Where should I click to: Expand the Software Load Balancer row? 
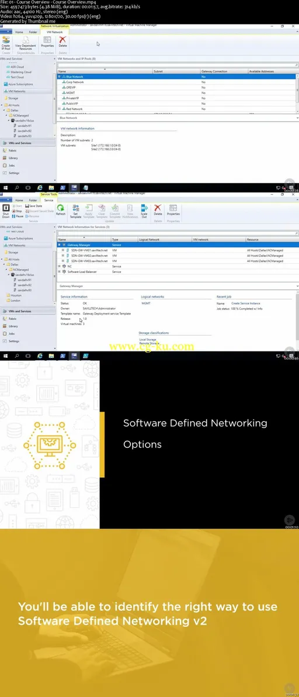click(x=59, y=271)
